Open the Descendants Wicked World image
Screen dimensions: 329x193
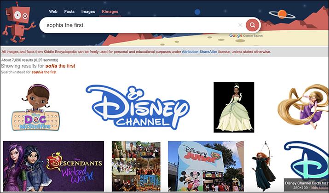tap(53, 166)
